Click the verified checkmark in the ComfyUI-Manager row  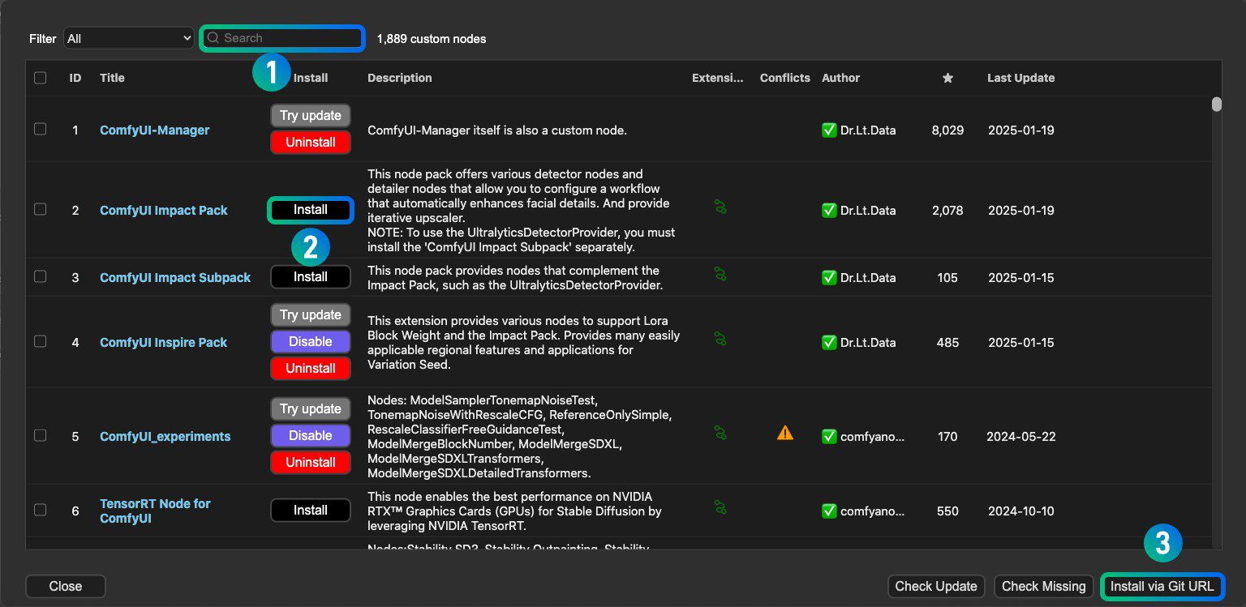(829, 130)
